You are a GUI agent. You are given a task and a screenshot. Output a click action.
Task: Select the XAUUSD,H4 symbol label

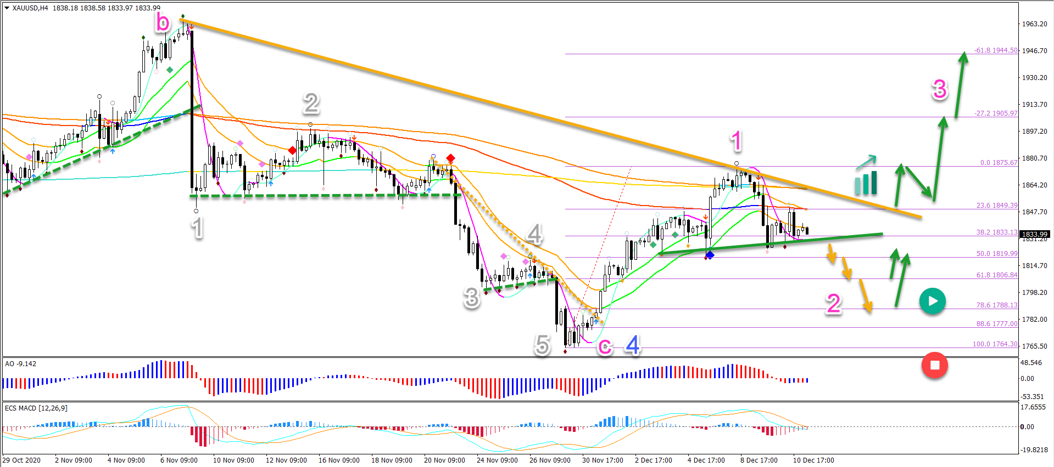(x=30, y=8)
